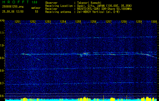Click the meteor label
The image size is (159, 101).
[x=36, y=8]
